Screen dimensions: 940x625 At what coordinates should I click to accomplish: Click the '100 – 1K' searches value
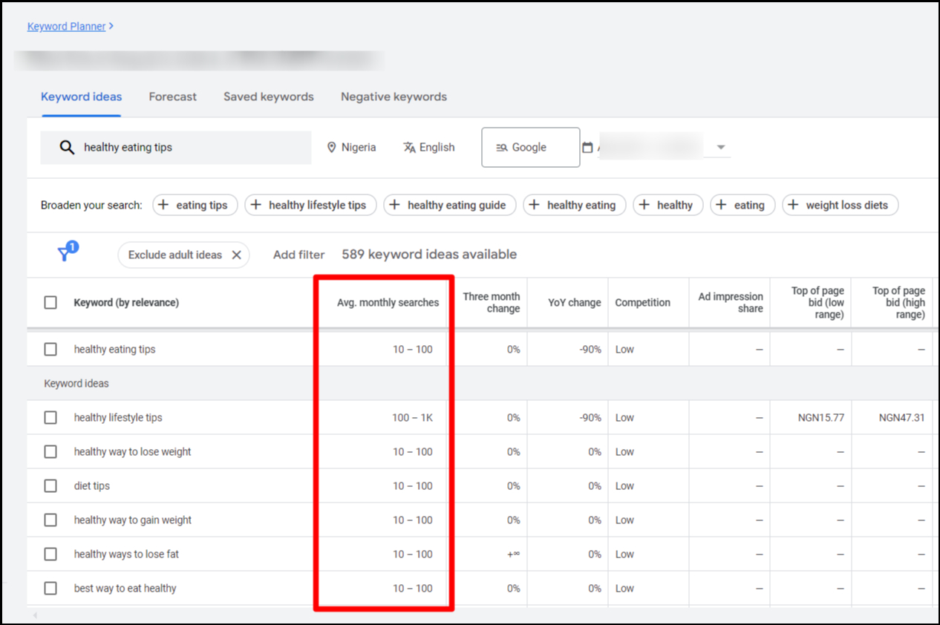412,417
